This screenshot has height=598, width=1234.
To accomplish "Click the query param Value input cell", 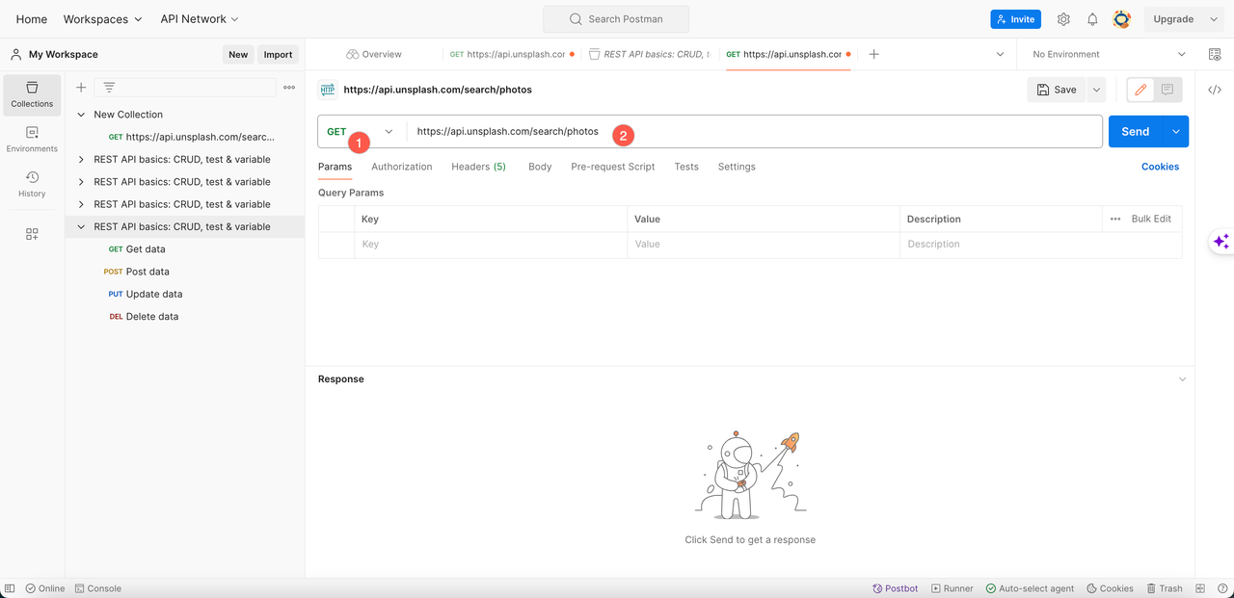I will click(x=764, y=245).
